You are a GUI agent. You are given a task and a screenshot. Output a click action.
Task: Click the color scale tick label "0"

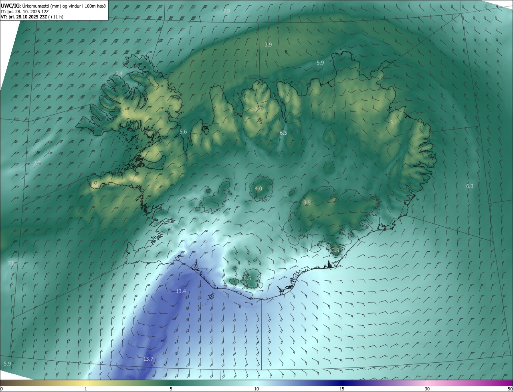pyautogui.click(x=2, y=389)
